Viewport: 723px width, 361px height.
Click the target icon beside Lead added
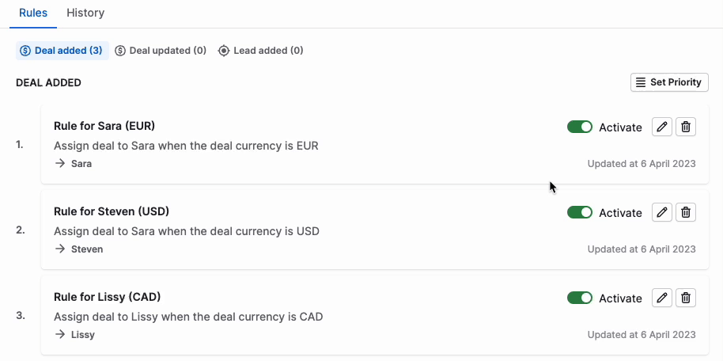pyautogui.click(x=224, y=51)
